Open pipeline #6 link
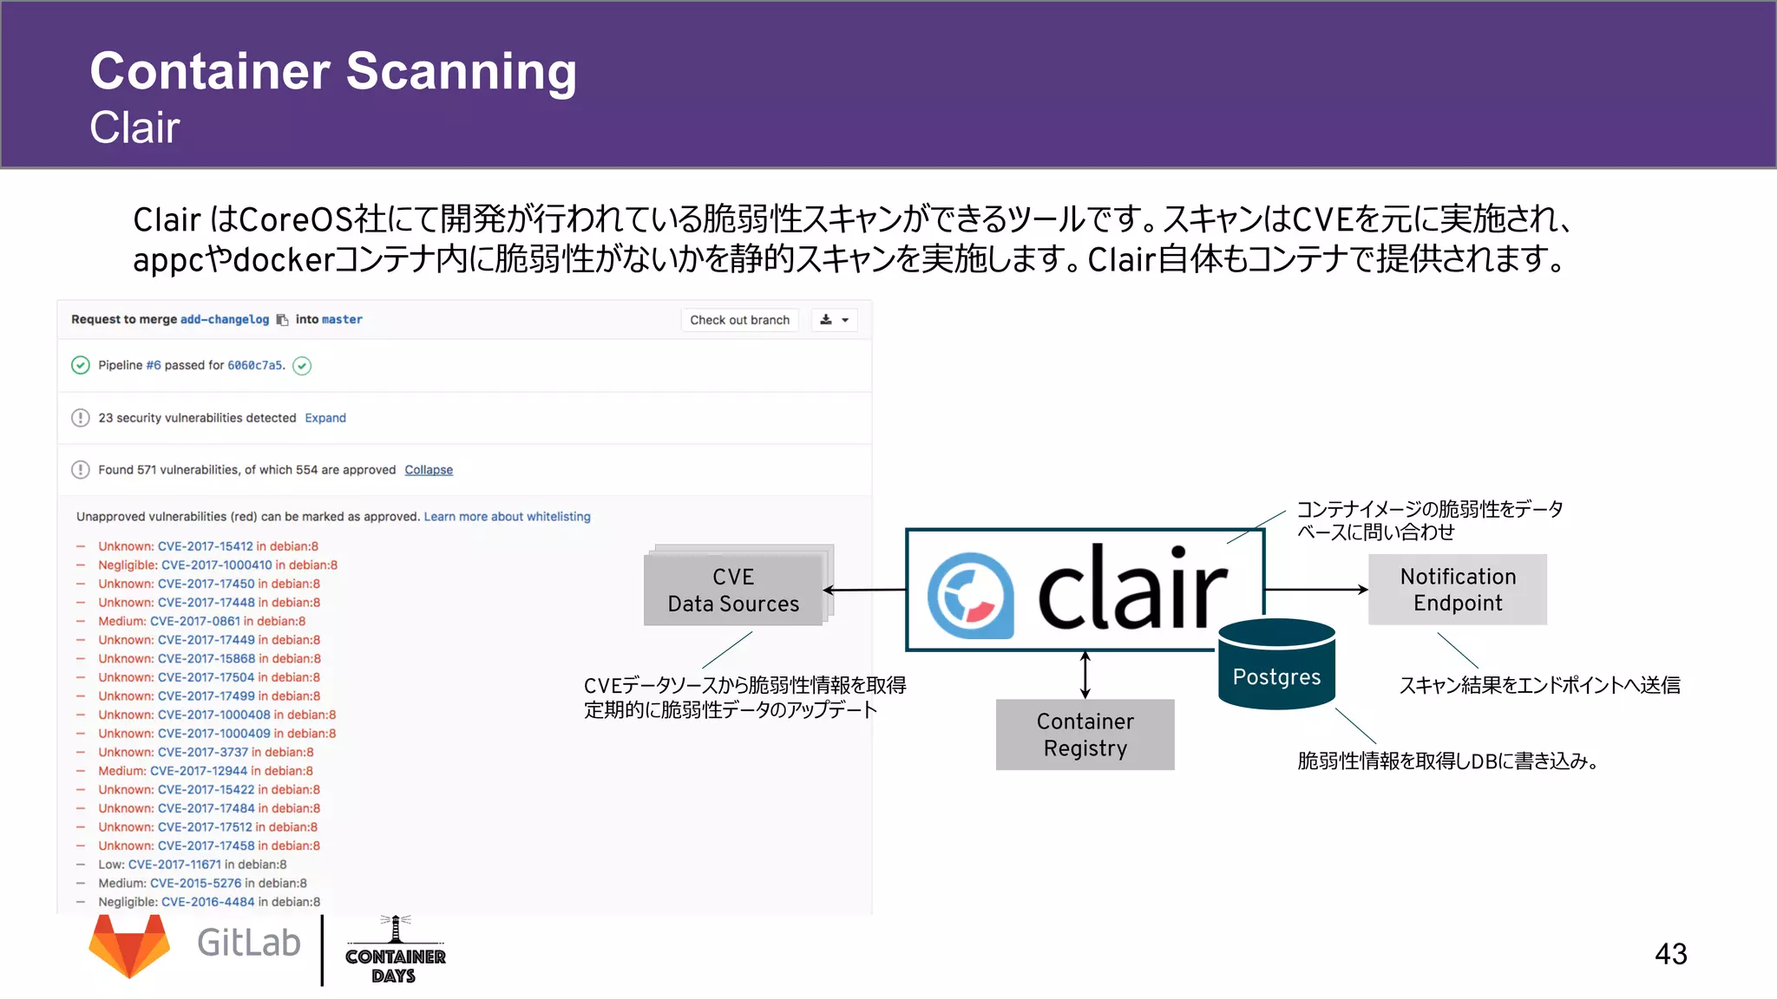This screenshot has width=1777, height=999. click(x=154, y=366)
